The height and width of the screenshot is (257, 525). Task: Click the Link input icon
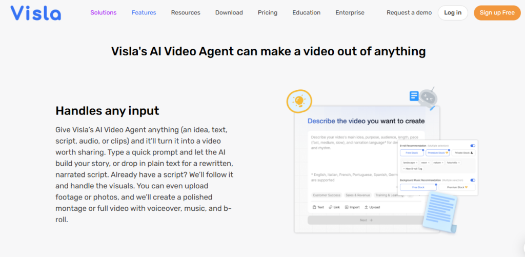pos(331,207)
